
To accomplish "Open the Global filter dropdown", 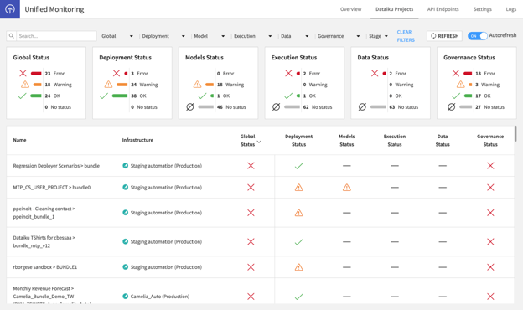I will point(117,36).
